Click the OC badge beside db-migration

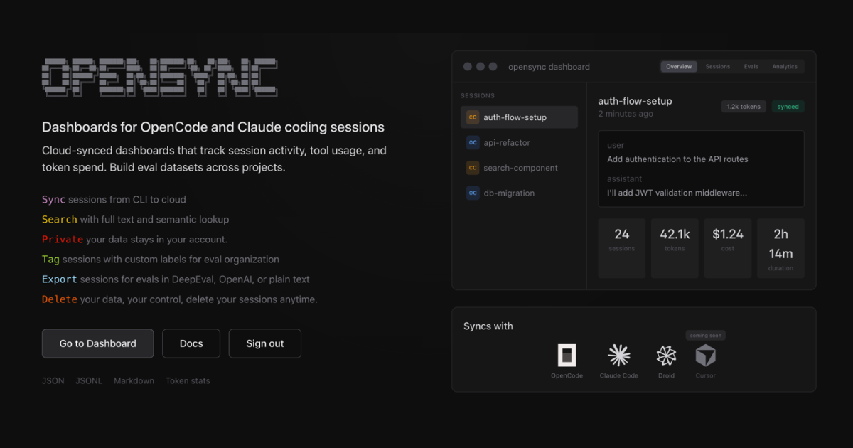point(473,193)
